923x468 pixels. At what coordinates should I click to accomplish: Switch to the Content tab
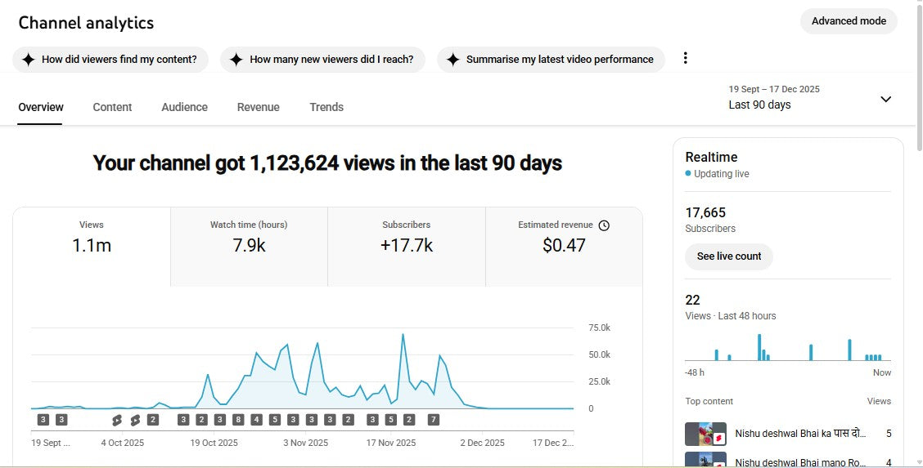(112, 107)
